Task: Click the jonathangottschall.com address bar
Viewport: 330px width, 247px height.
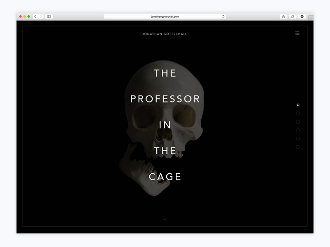Action: point(164,17)
